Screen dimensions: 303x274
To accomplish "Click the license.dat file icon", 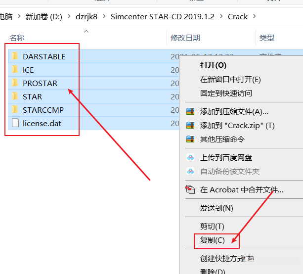I will pyautogui.click(x=15, y=123).
